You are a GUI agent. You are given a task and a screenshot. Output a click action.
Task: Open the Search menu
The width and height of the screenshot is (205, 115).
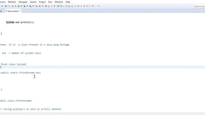(33, 2)
